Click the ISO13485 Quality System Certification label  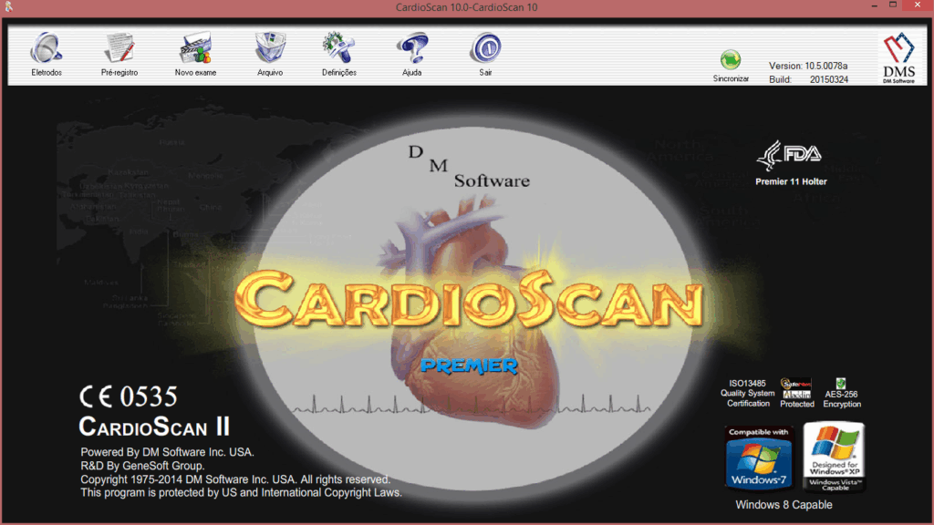click(748, 394)
